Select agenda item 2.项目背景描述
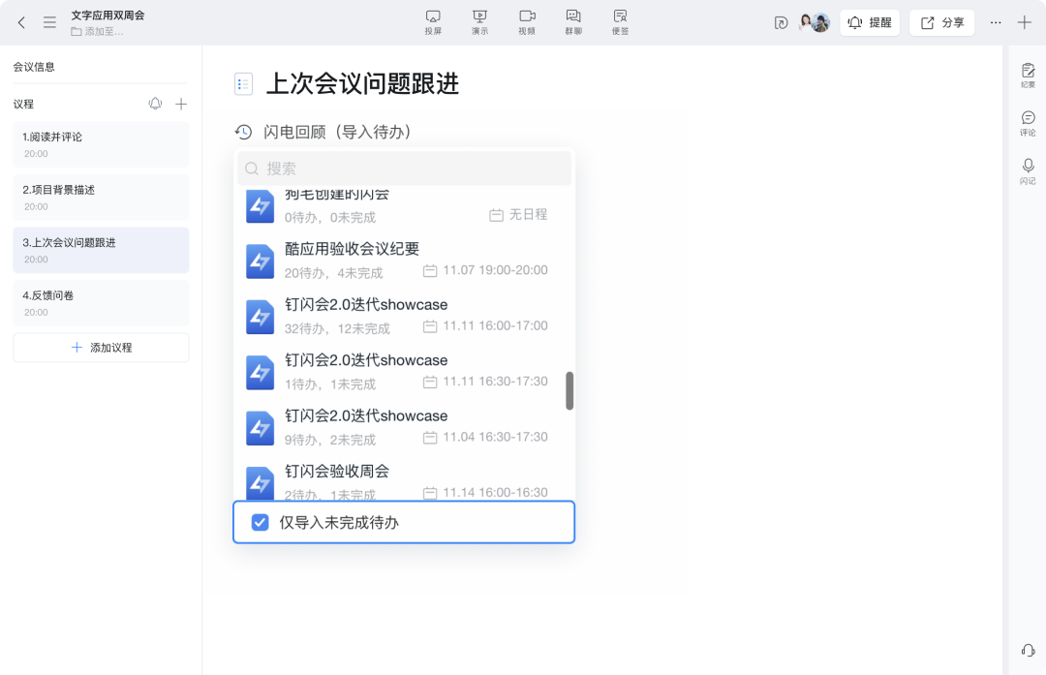This screenshot has width=1046, height=675. [101, 198]
